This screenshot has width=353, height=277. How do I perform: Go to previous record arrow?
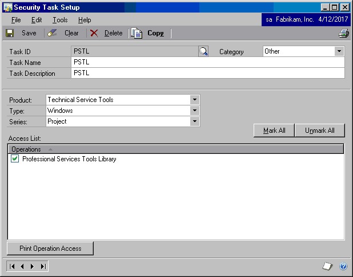tap(22, 266)
